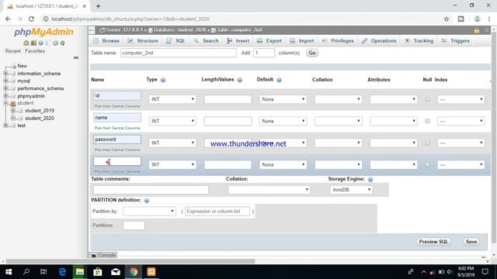
Task: Click the fourth column Name input field
Action: point(117,161)
